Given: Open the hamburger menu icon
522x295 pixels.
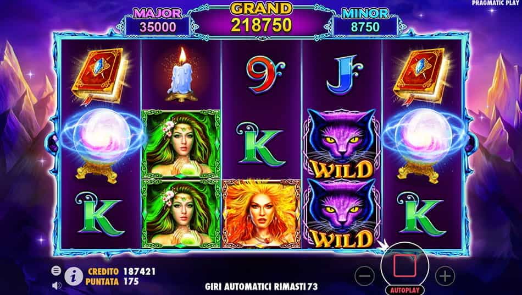Looking at the screenshot, I should (56, 270).
